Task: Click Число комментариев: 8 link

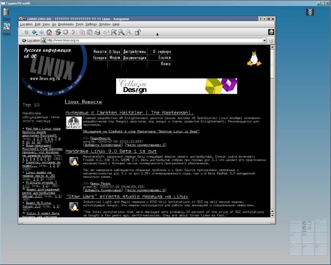Action: 146,190
